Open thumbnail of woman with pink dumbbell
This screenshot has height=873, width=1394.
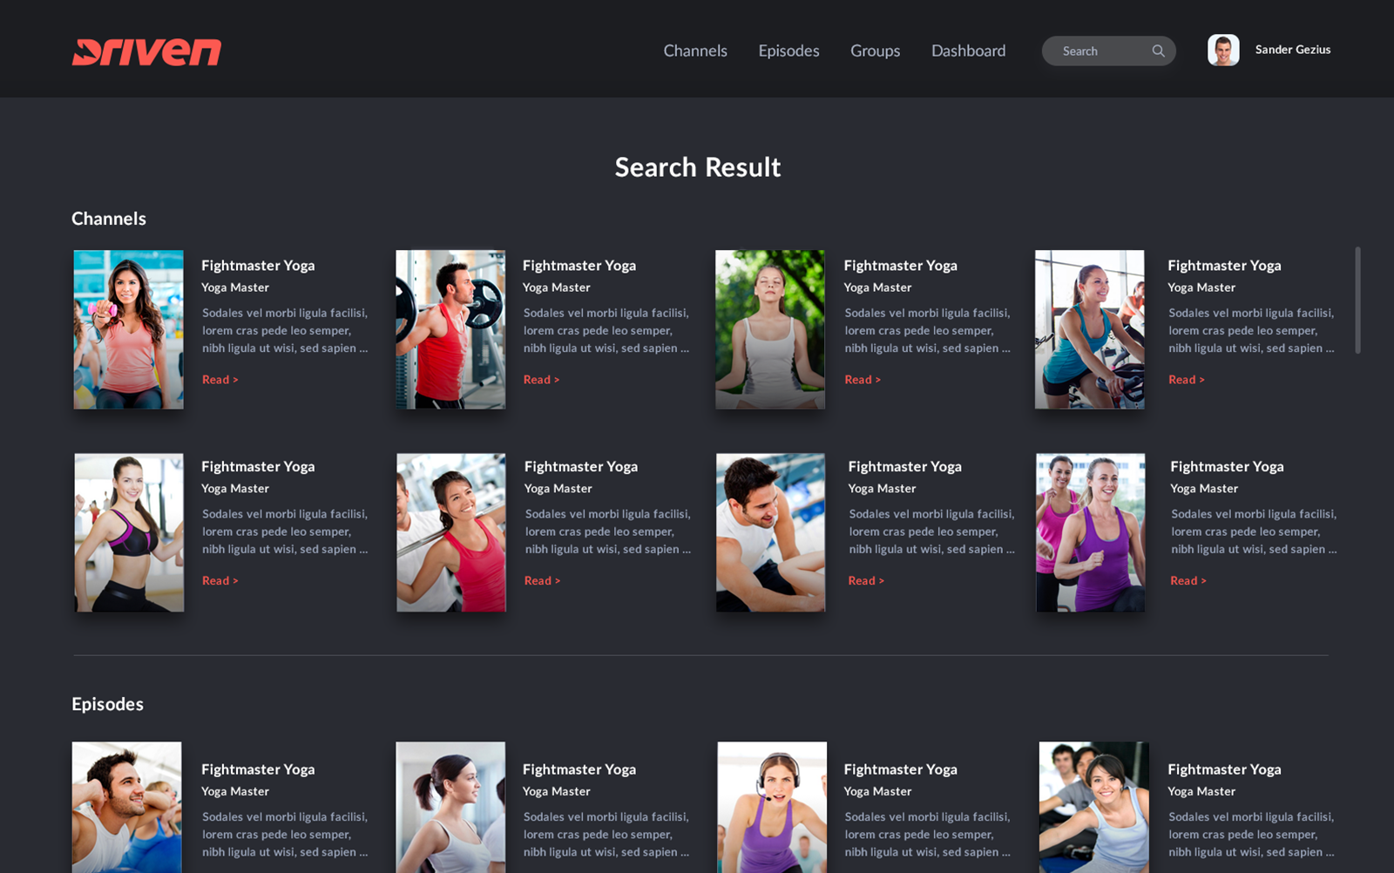(129, 329)
